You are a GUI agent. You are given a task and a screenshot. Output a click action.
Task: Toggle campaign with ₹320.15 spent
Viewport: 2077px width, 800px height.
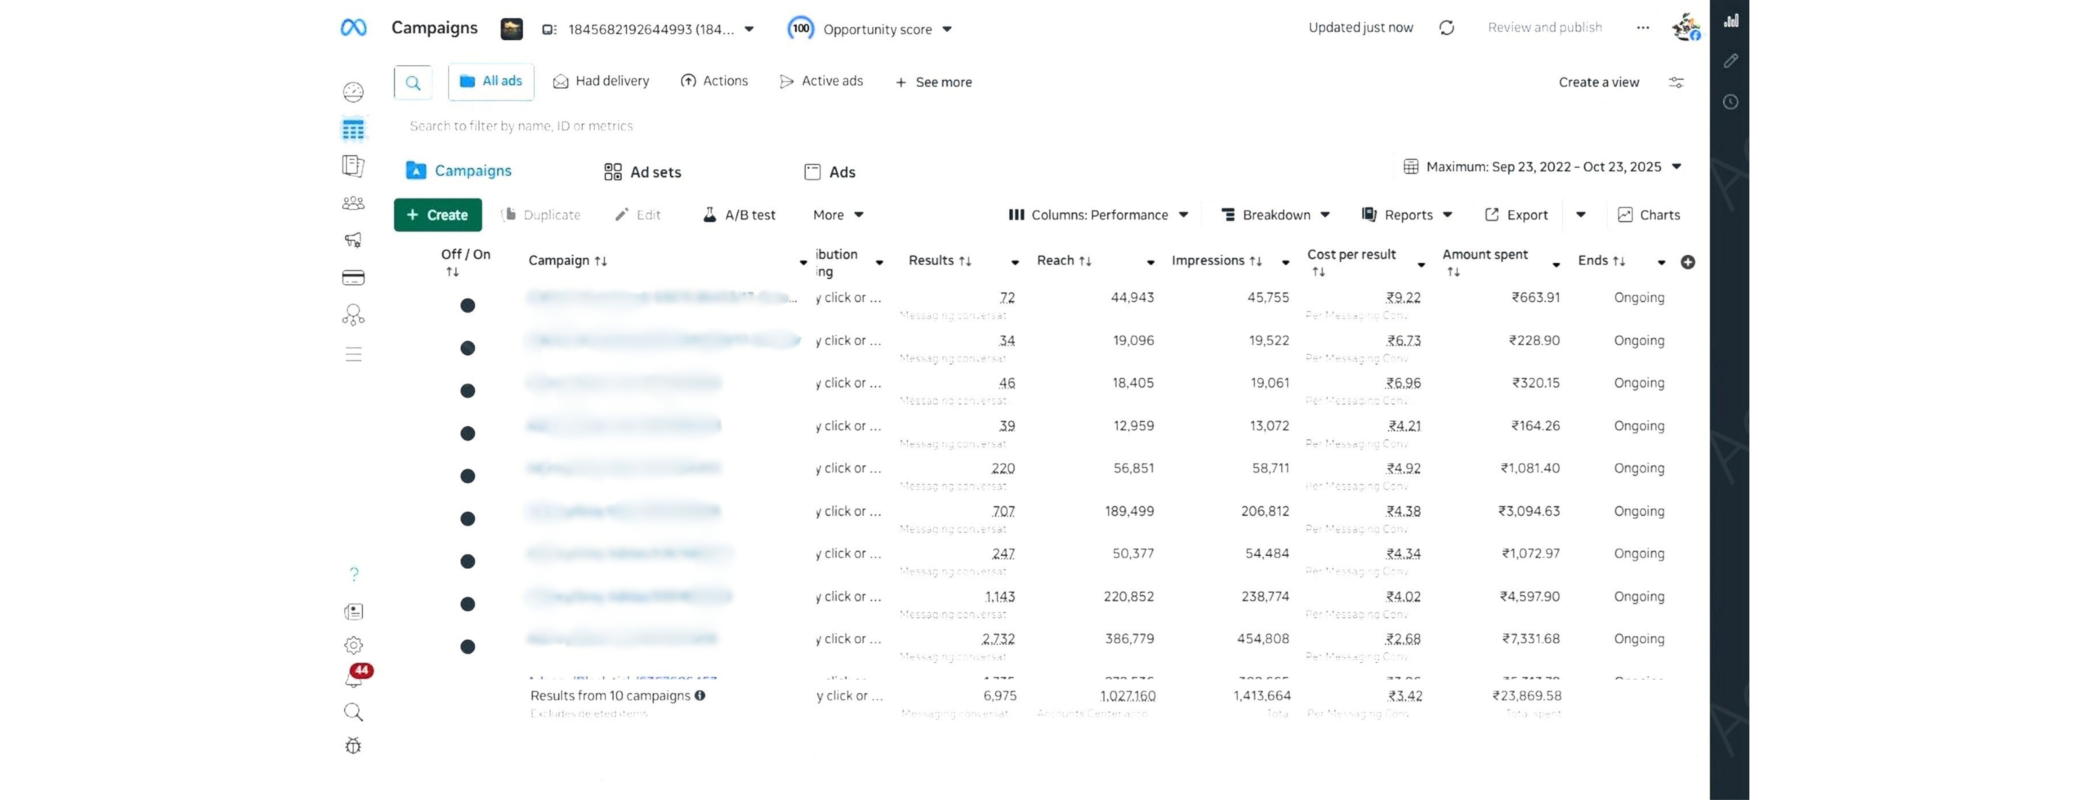tap(468, 391)
